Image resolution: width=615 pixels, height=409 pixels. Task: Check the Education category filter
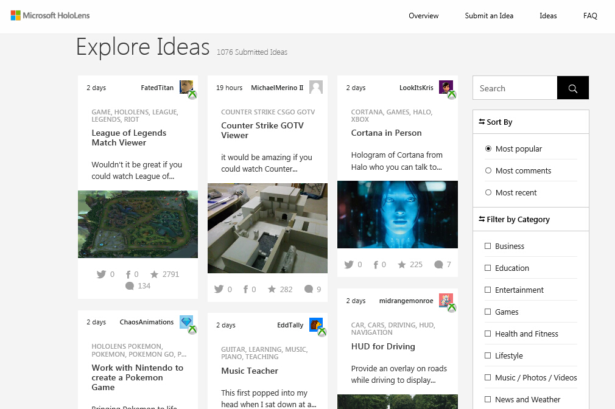[x=488, y=268]
